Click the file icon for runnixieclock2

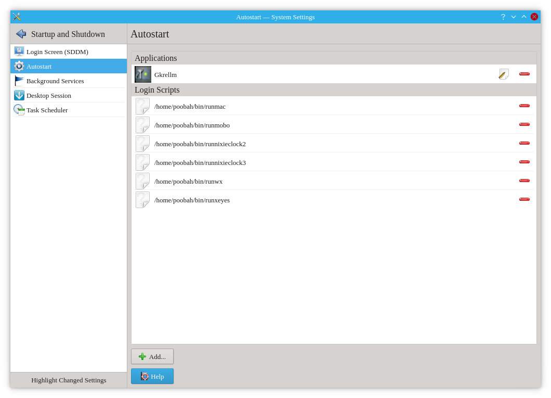coord(142,144)
